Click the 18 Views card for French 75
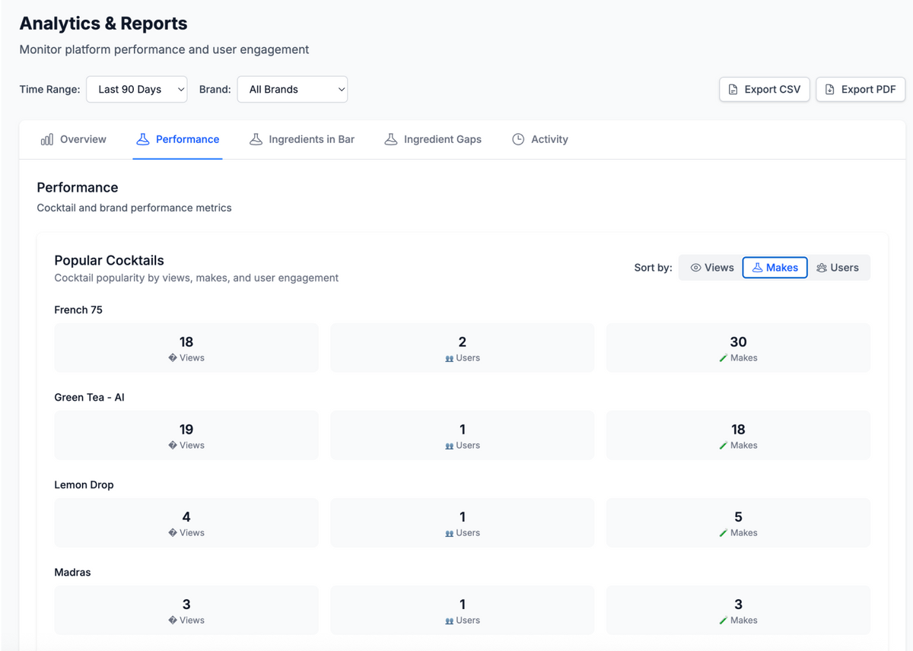913x651 pixels. (186, 348)
